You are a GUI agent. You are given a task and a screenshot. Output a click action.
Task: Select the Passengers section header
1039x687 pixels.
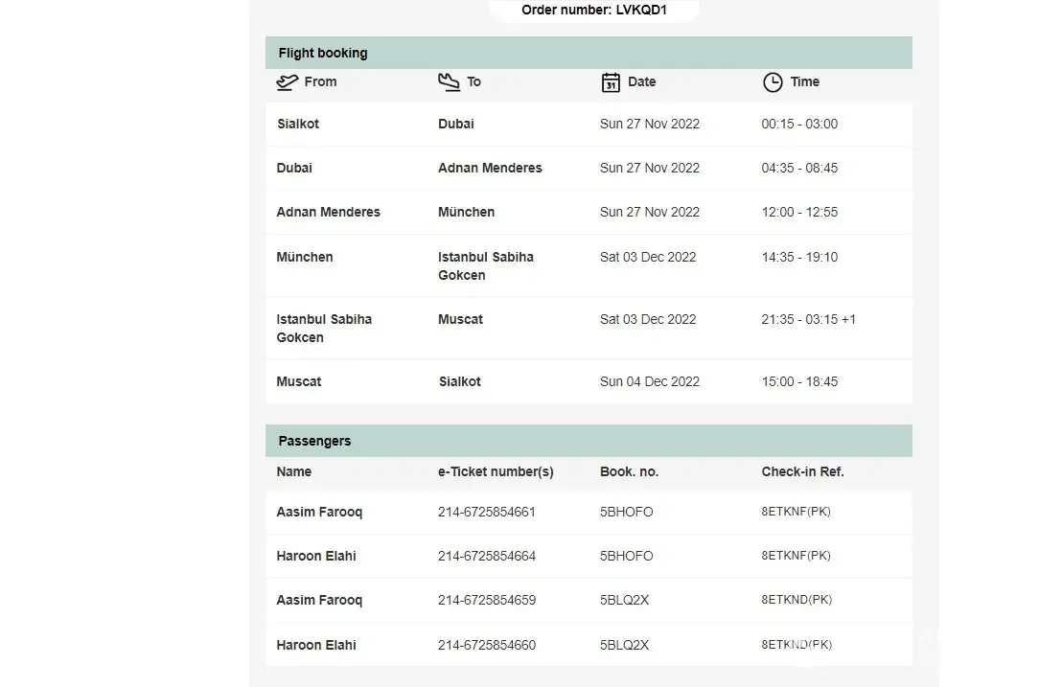(x=314, y=441)
